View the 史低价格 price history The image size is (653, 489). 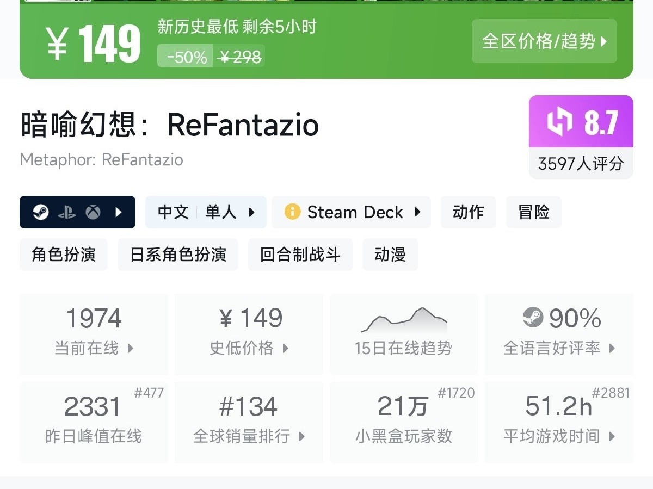(x=249, y=333)
